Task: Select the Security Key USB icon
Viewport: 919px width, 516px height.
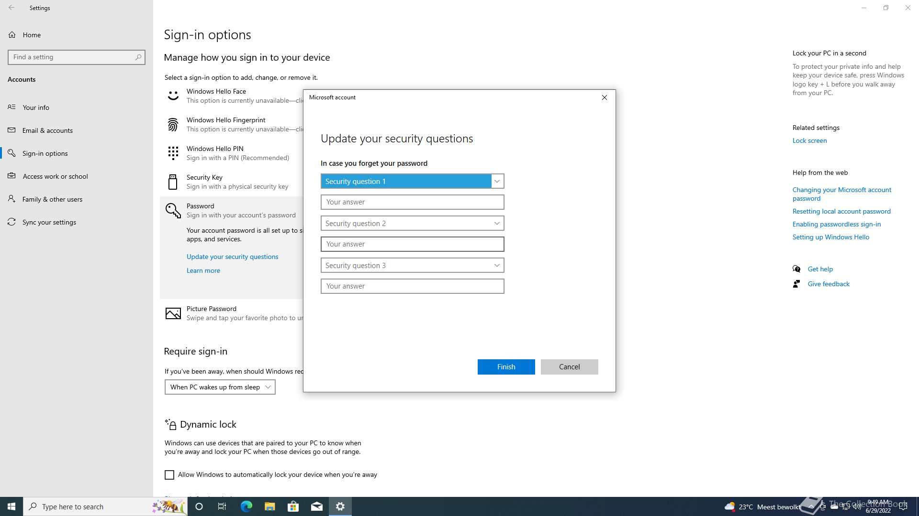Action: [x=173, y=182]
